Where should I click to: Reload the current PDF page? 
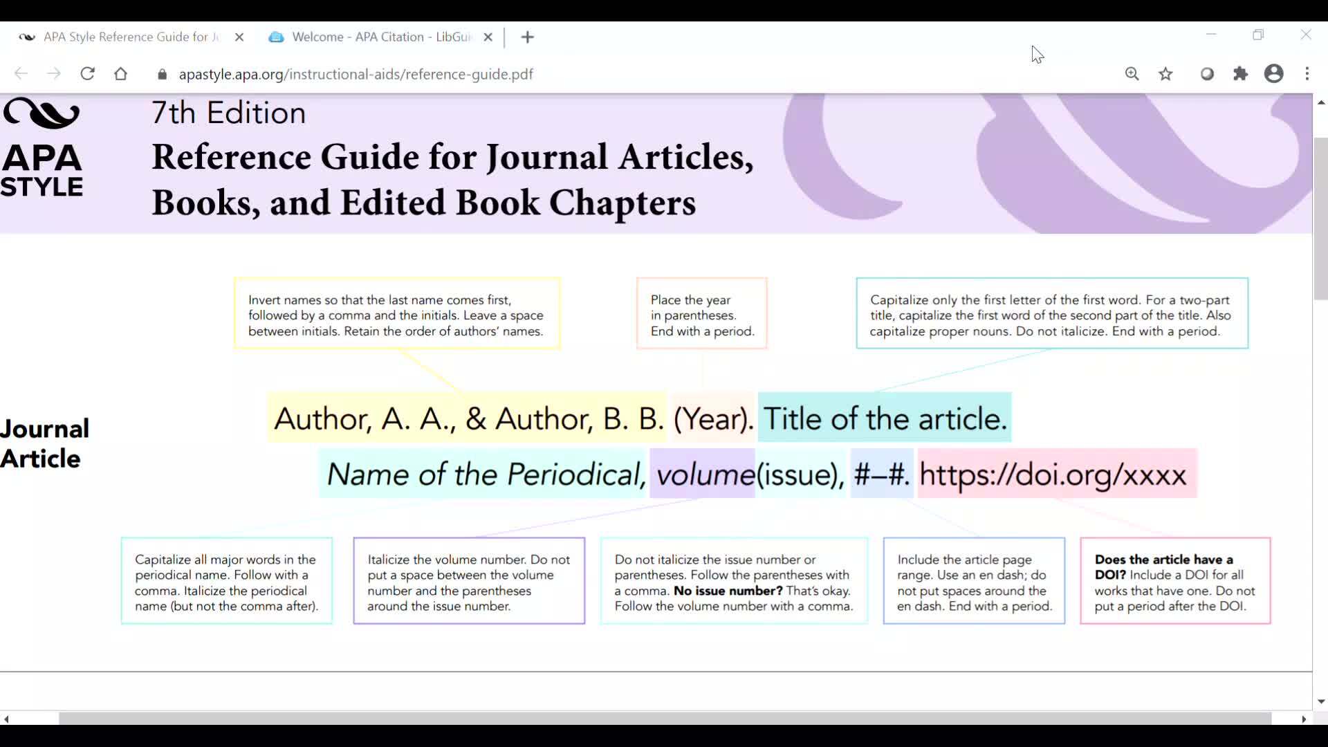[x=87, y=73]
